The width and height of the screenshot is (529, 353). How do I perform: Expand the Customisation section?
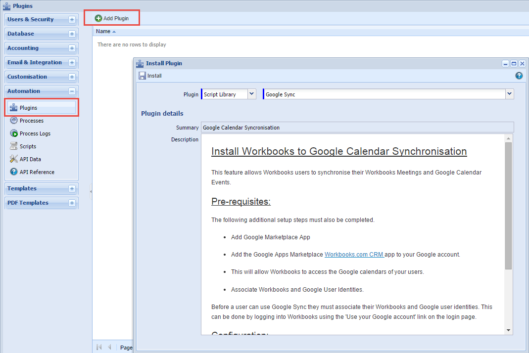[72, 77]
